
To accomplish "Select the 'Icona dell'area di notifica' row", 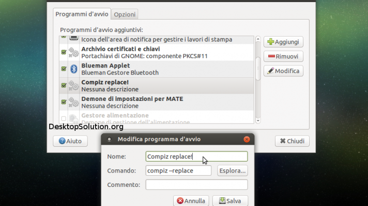I will point(157,40).
